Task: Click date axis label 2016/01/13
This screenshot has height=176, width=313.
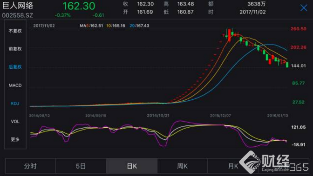Action: click(278, 116)
